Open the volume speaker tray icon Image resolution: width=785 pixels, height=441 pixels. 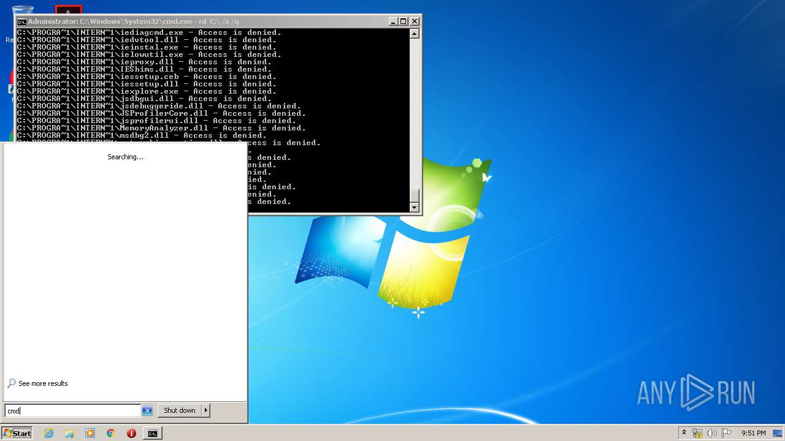click(712, 433)
